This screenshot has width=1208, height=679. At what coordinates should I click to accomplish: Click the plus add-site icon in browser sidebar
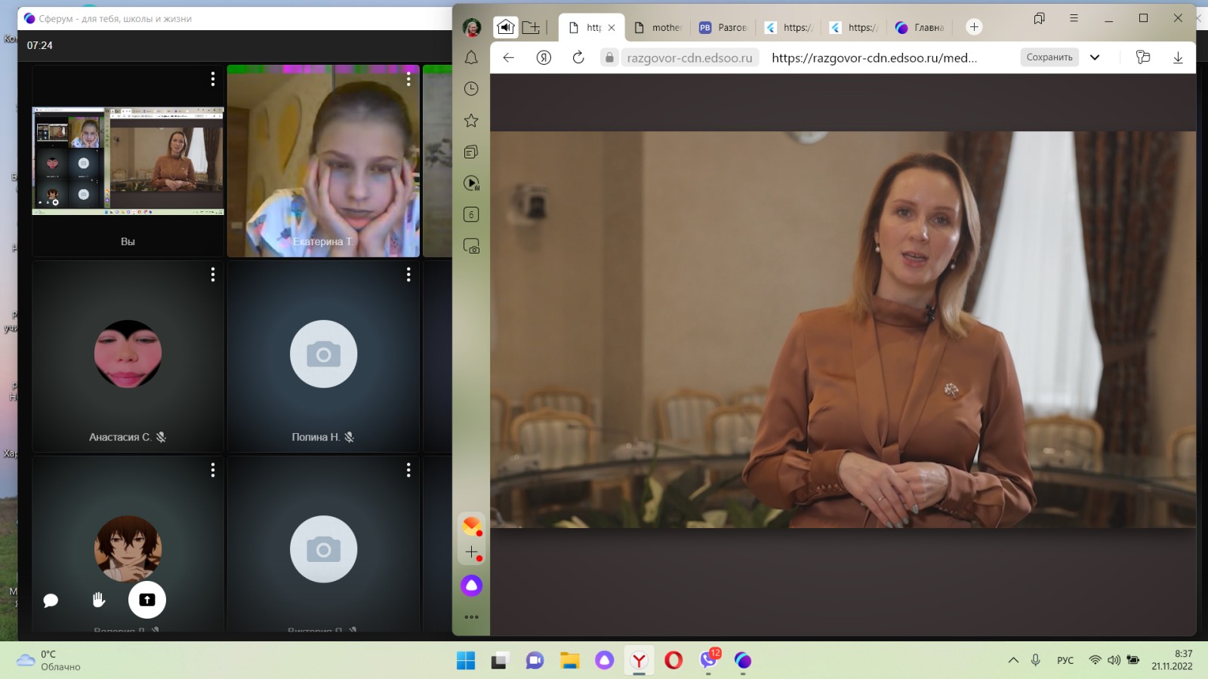[x=473, y=553]
